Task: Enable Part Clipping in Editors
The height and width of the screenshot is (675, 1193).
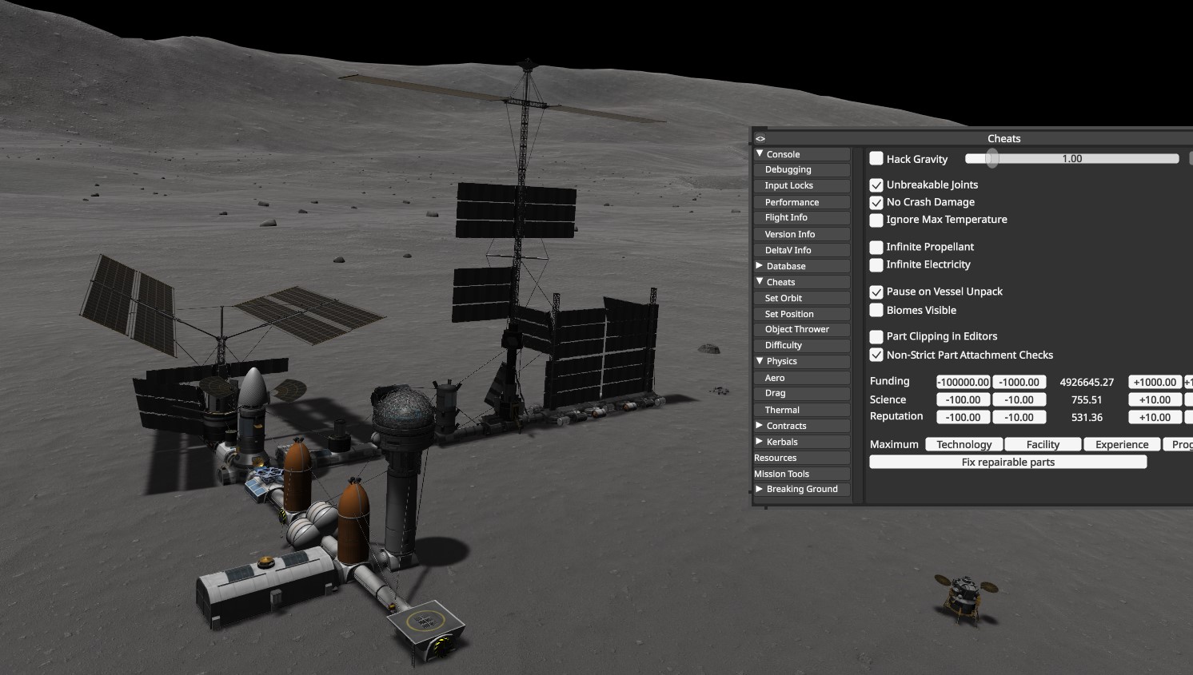Action: (x=876, y=336)
